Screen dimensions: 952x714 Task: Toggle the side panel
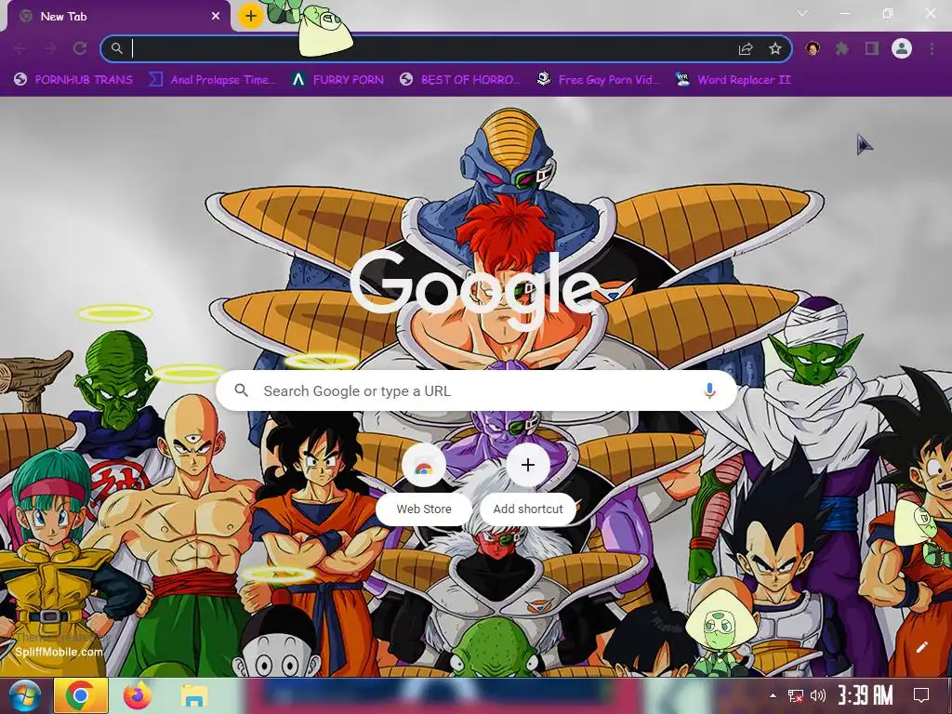(872, 48)
